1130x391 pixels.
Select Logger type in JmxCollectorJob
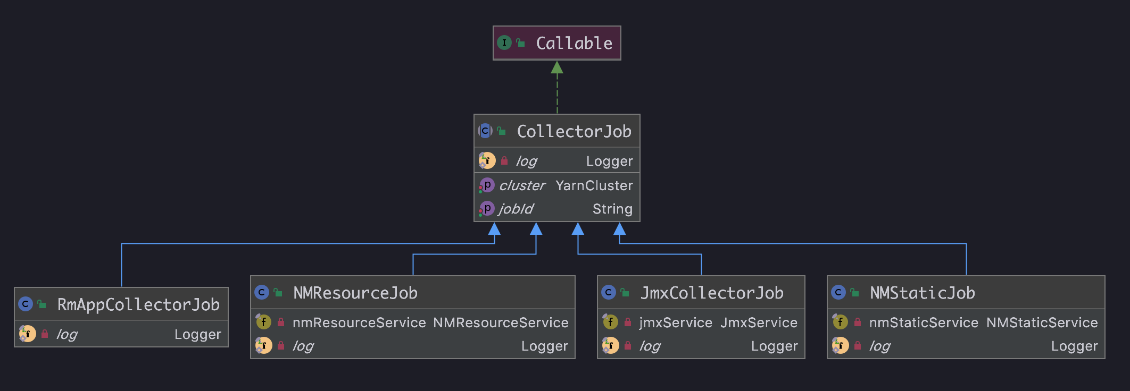[774, 346]
